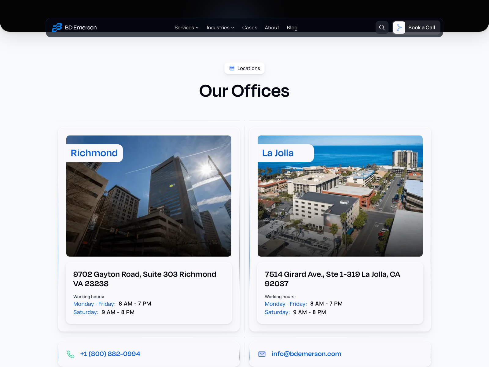Click the envelope email icon

click(x=262, y=354)
